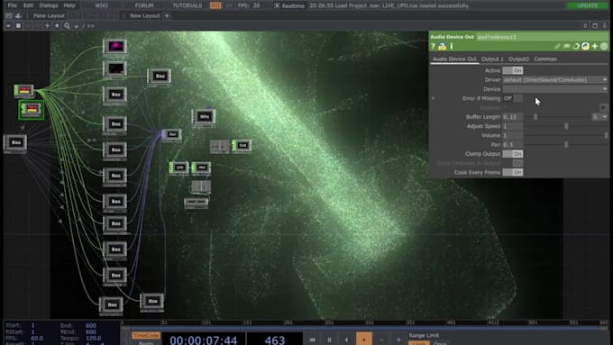The height and width of the screenshot is (345, 613).
Task: Click the home crosshair icon in network toolbar
Action: [47, 26]
